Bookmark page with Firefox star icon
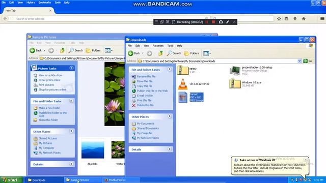The image size is (326, 183). click(279, 19)
